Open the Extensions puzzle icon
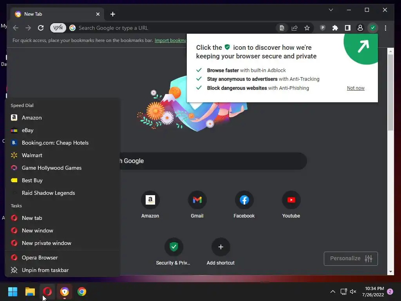Screen dimensions: 401x301 point(335,28)
